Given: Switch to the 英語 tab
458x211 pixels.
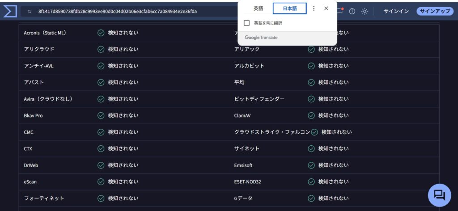Looking at the screenshot, I should (258, 8).
